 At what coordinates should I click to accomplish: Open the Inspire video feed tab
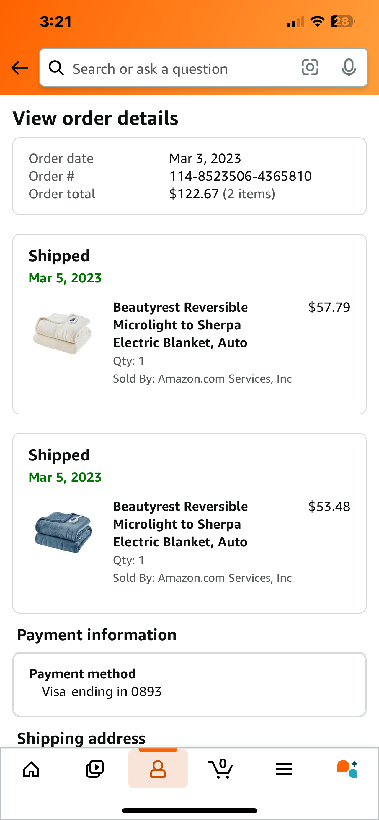tap(94, 769)
